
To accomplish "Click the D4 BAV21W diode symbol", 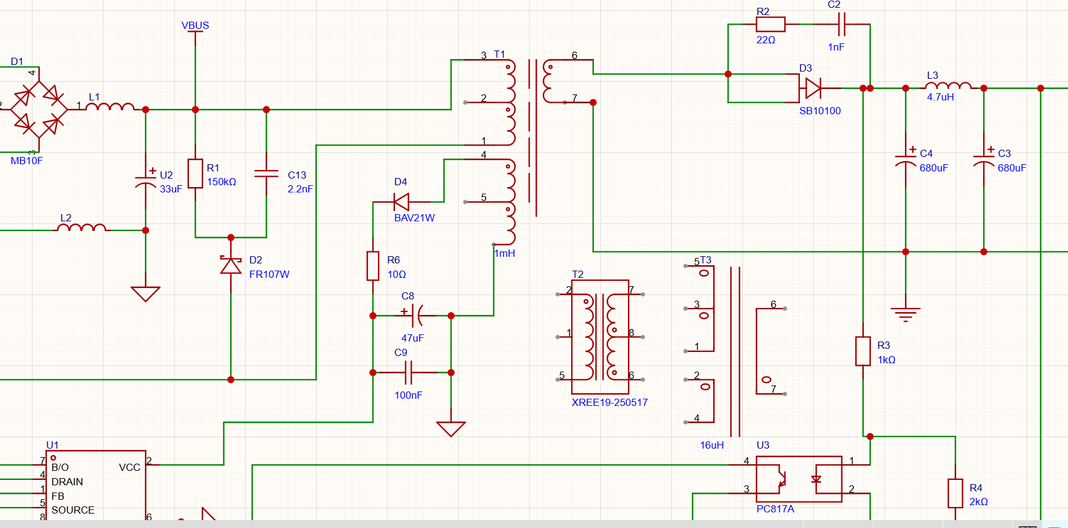I will pos(401,202).
